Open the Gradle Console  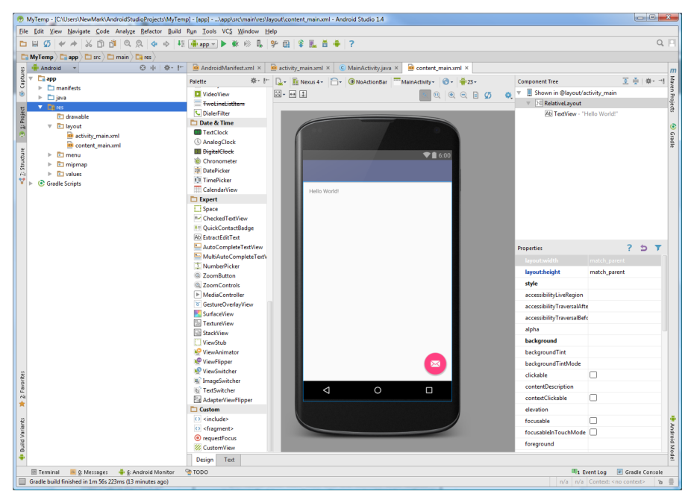coord(640,472)
